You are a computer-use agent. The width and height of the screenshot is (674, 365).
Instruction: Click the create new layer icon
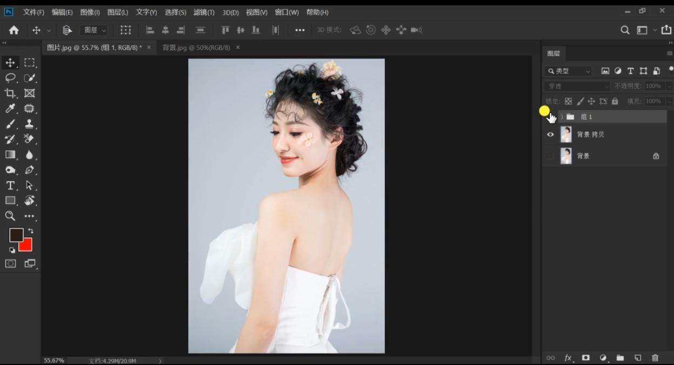click(x=638, y=357)
